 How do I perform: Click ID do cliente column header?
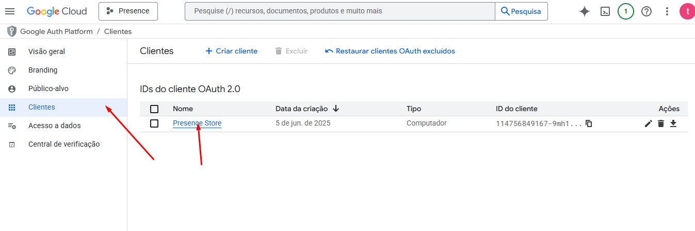click(516, 109)
